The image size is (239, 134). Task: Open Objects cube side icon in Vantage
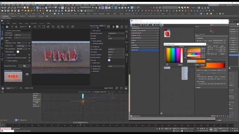point(127,55)
